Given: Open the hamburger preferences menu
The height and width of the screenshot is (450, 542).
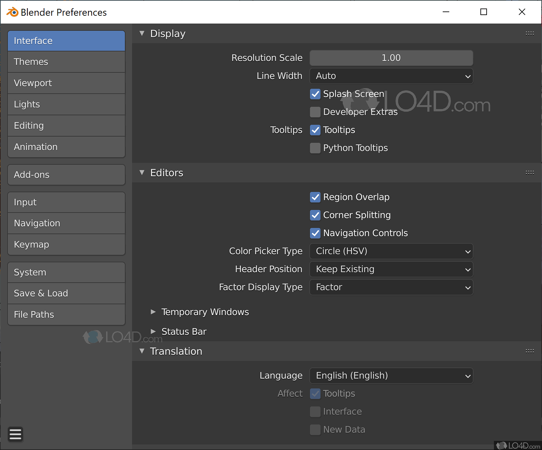Looking at the screenshot, I should coord(15,435).
